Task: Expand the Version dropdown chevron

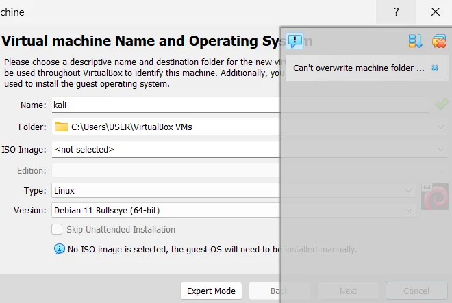Action: (408, 210)
